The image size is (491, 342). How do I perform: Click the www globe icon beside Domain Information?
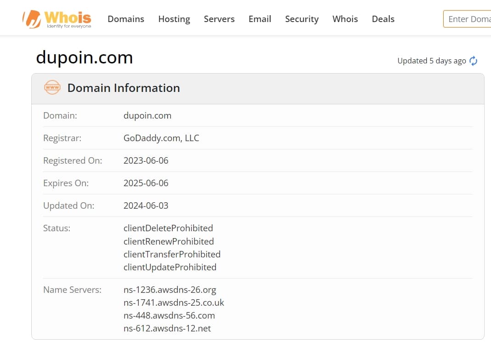[52, 87]
